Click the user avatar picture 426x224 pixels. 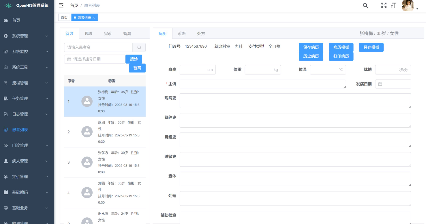point(408,5)
